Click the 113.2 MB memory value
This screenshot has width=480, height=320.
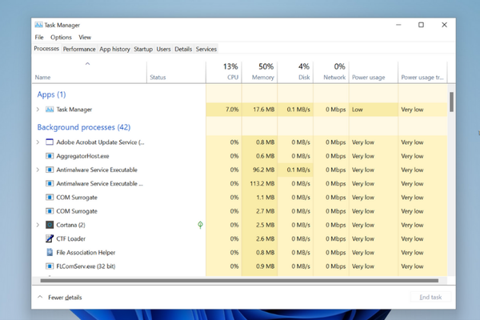point(262,183)
